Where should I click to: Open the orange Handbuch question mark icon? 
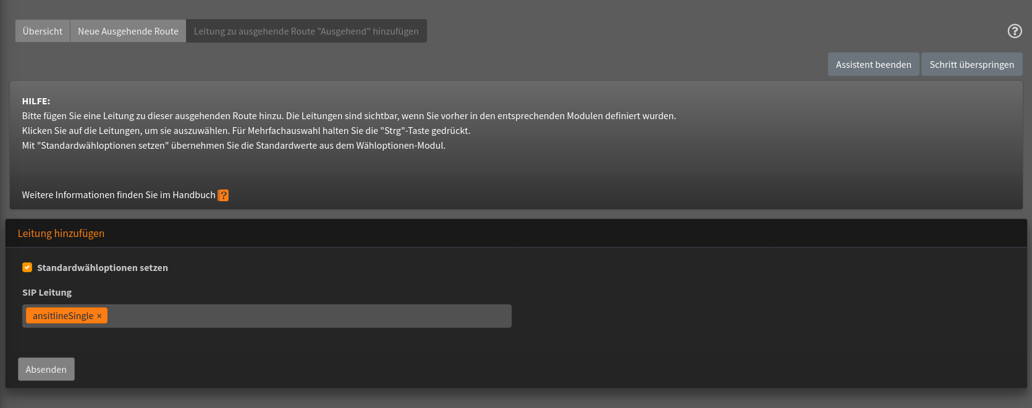[224, 195]
